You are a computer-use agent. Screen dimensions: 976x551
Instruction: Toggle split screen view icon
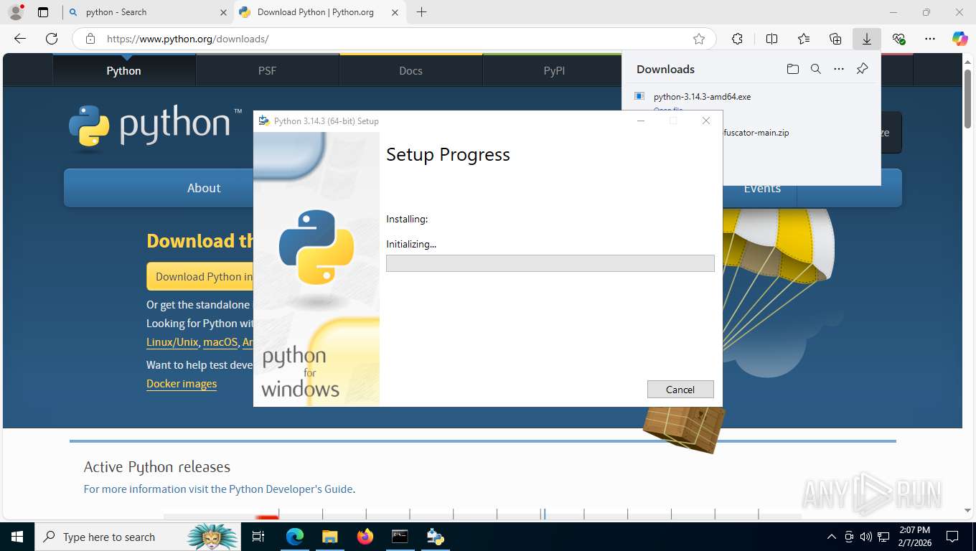coord(772,39)
